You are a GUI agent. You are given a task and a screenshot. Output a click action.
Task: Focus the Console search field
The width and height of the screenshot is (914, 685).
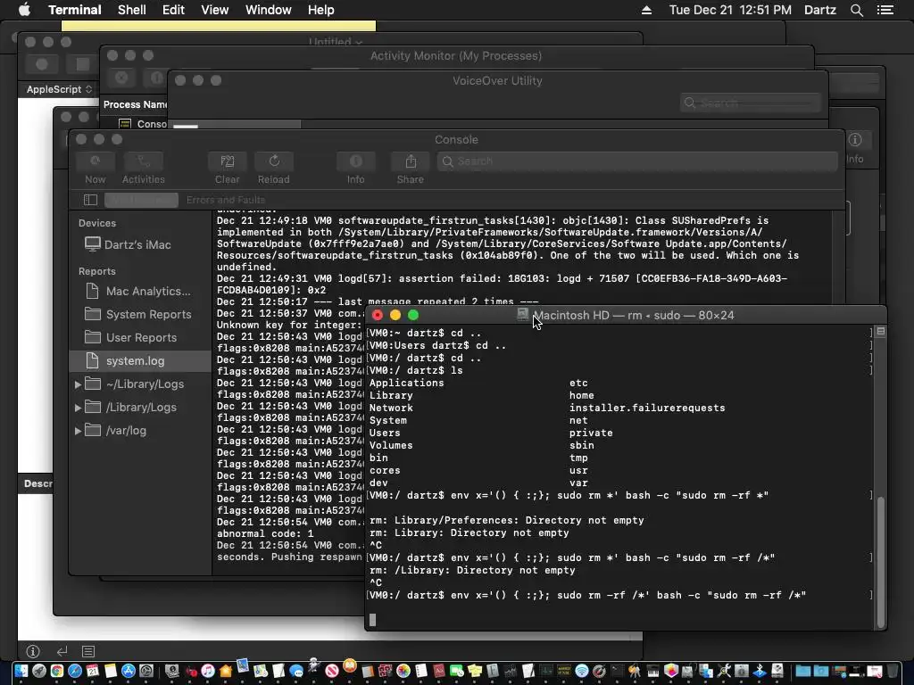[637, 161]
